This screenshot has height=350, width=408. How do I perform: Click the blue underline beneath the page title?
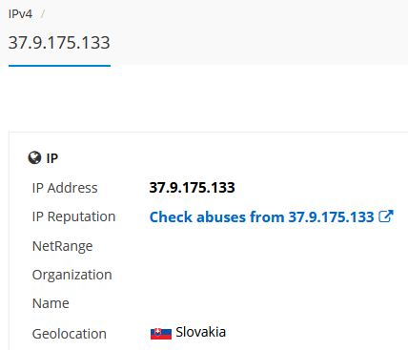tap(59, 66)
